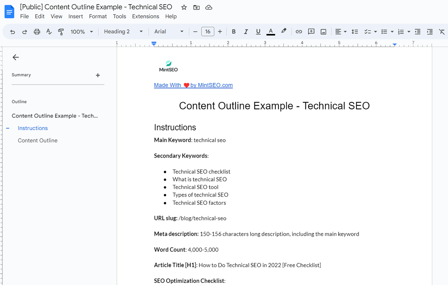The image size is (448, 285).
Task: Open the File menu
Action: pos(24,16)
